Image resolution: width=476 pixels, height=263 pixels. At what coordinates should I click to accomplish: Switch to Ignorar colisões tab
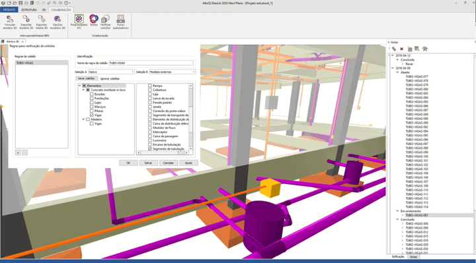tap(110, 78)
